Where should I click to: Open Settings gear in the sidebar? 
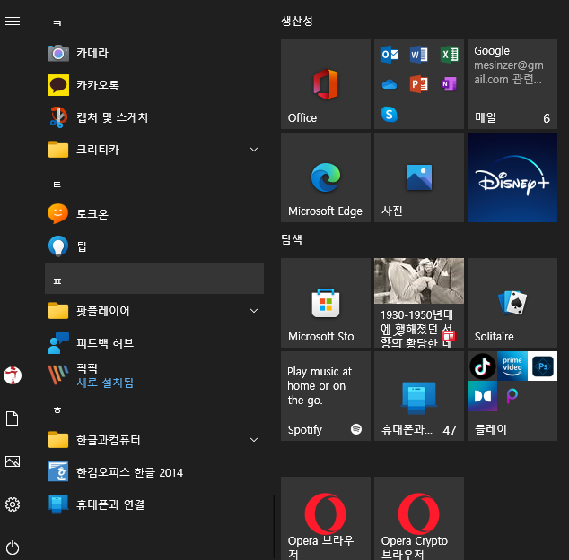pos(13,504)
